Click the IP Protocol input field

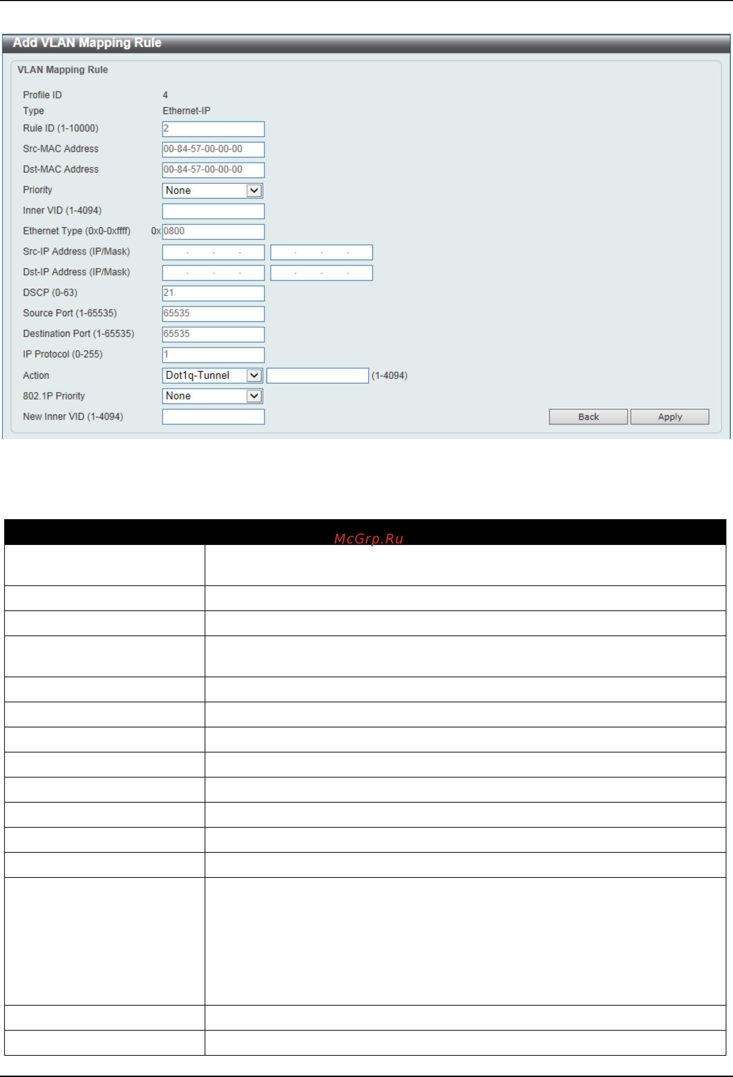point(213,355)
